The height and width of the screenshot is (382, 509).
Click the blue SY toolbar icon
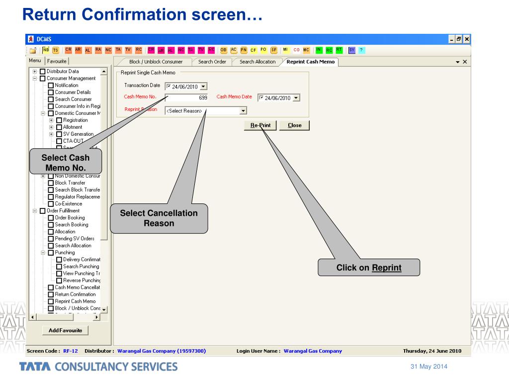[351, 50]
